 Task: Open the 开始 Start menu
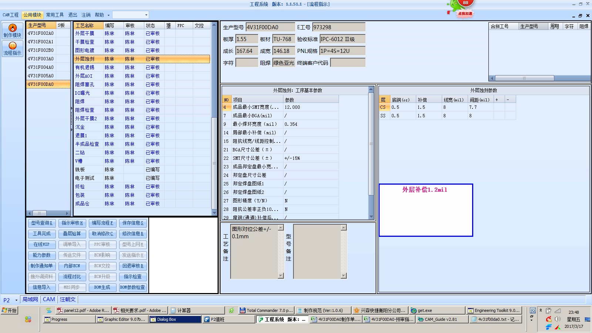point(9,310)
